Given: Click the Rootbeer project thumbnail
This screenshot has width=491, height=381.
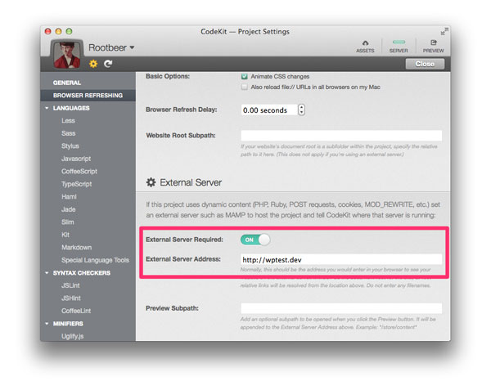Looking at the screenshot, I should click(x=67, y=55).
